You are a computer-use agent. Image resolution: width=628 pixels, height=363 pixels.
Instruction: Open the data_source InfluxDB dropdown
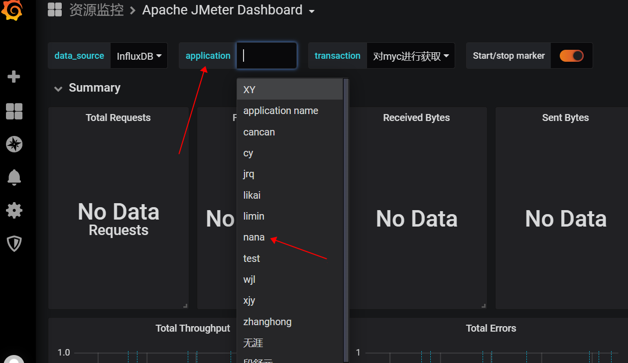tap(139, 56)
